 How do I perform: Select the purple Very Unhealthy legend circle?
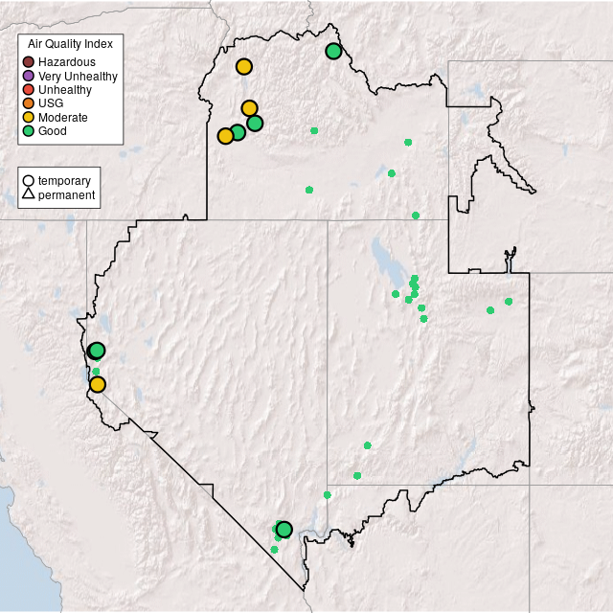29,76
